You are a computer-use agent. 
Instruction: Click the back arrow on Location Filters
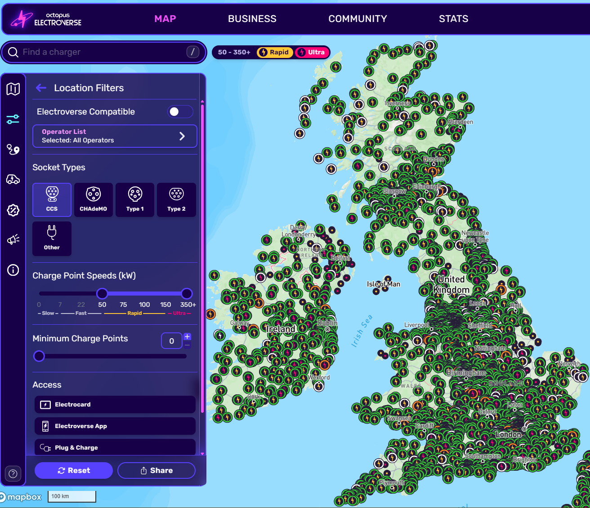[x=41, y=88]
